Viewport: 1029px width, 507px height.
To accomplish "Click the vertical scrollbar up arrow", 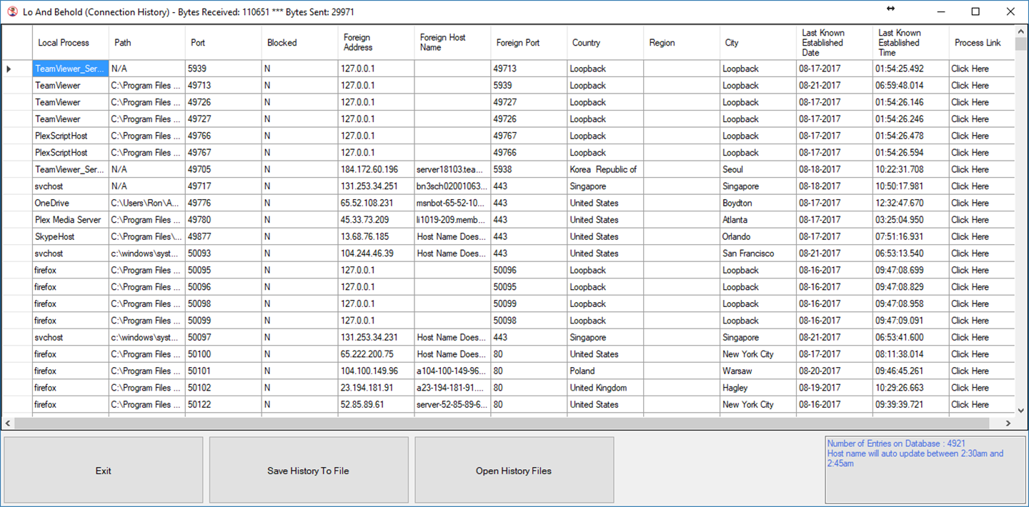I will [x=1020, y=31].
